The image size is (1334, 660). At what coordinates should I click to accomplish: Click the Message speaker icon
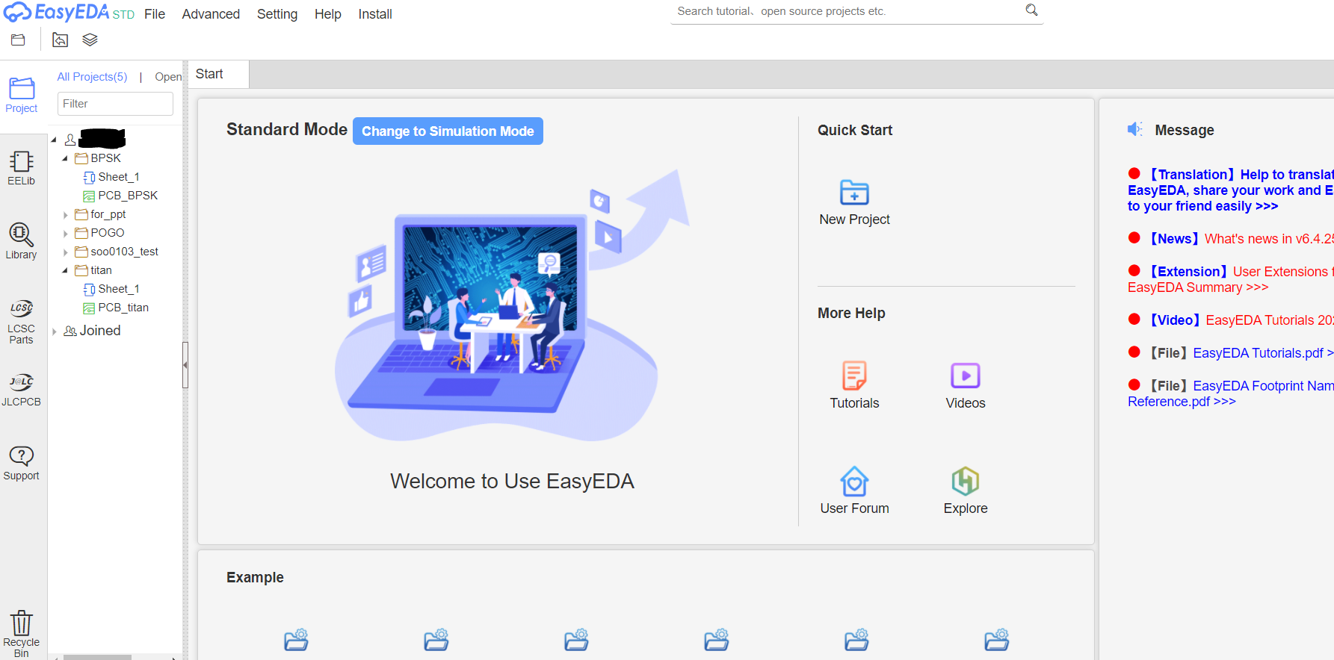point(1135,129)
